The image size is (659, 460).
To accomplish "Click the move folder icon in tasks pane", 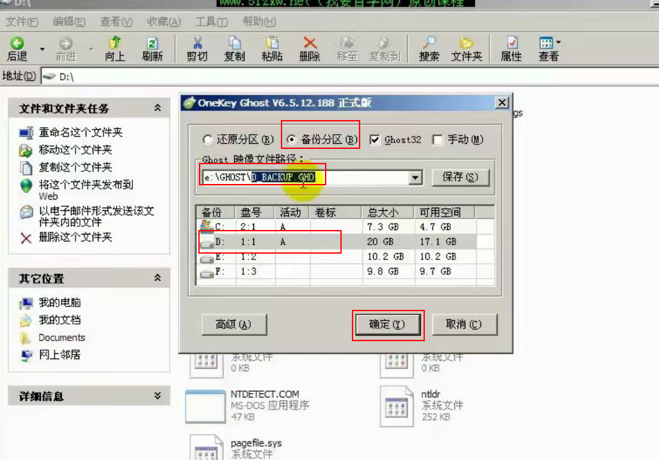I will coord(26,150).
